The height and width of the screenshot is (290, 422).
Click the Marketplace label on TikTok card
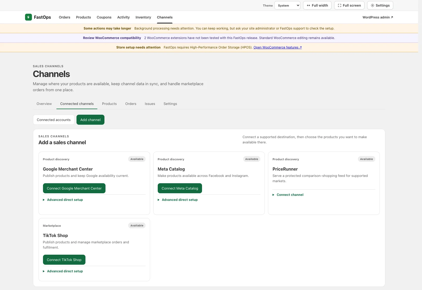pyautogui.click(x=52, y=226)
